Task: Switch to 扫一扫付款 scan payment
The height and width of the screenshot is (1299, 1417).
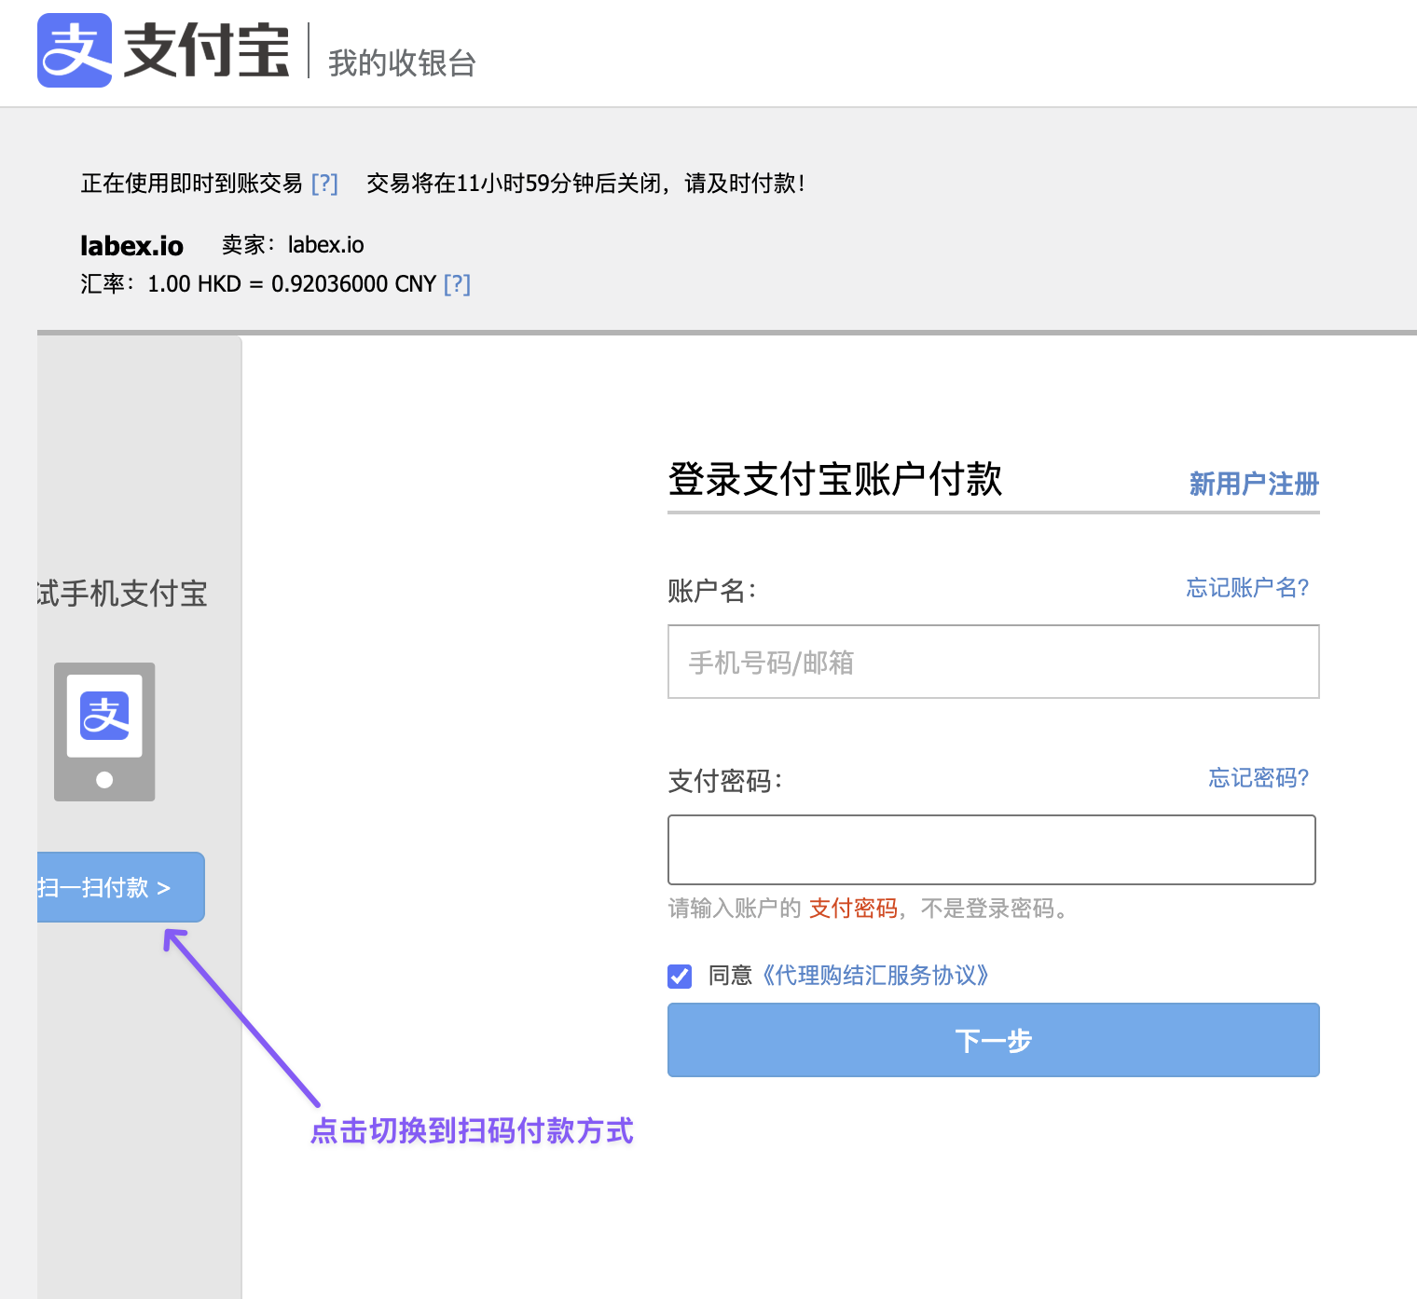Action: point(120,887)
